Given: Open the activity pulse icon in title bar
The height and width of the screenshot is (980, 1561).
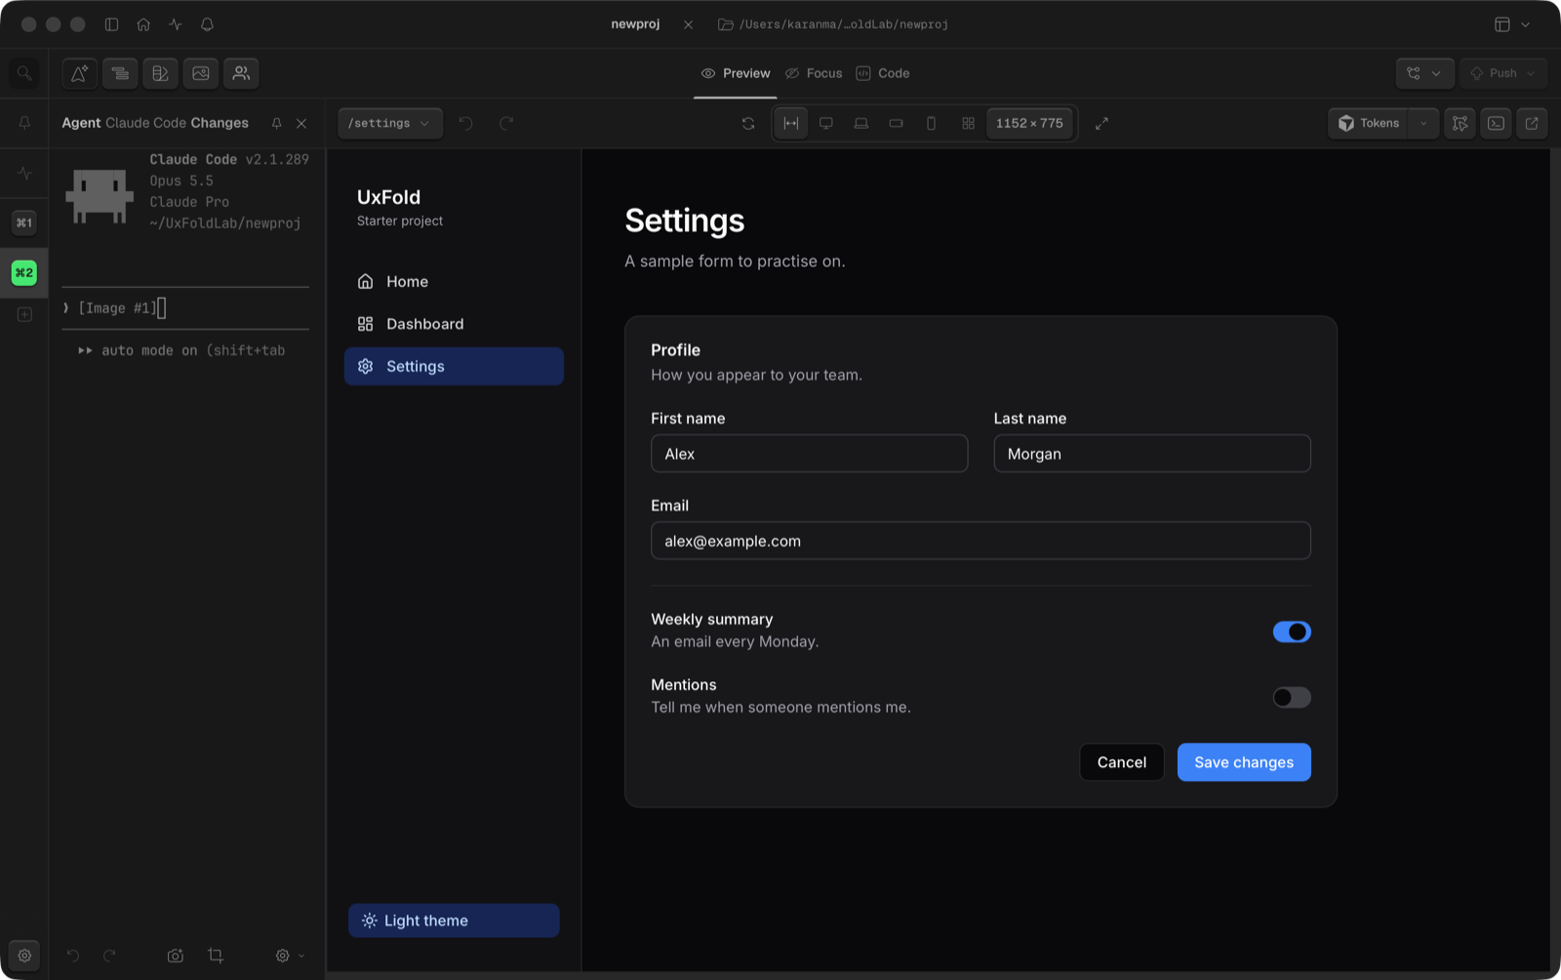Looking at the screenshot, I should [176, 24].
